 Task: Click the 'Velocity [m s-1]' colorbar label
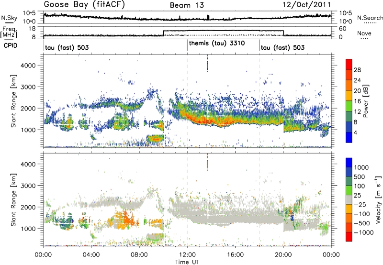(378, 199)
